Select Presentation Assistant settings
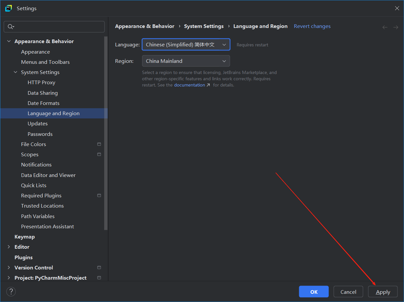The width and height of the screenshot is (404, 302). [x=48, y=226]
